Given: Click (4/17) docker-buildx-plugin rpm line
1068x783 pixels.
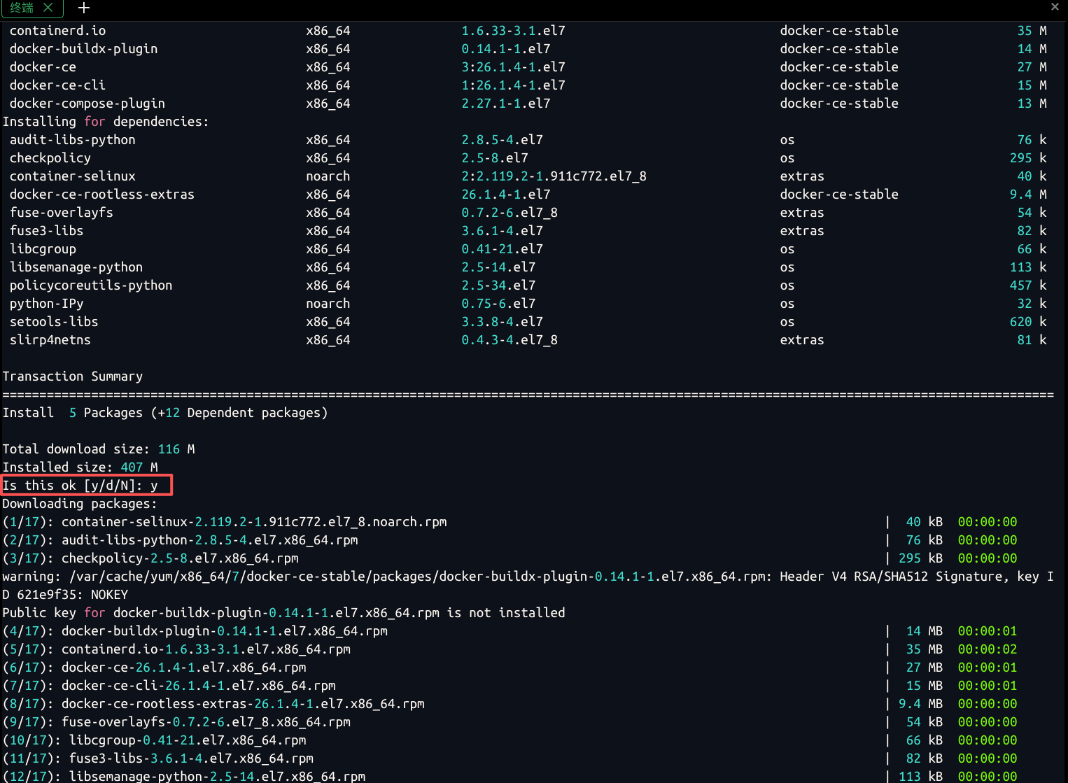Looking at the screenshot, I should [510, 631].
